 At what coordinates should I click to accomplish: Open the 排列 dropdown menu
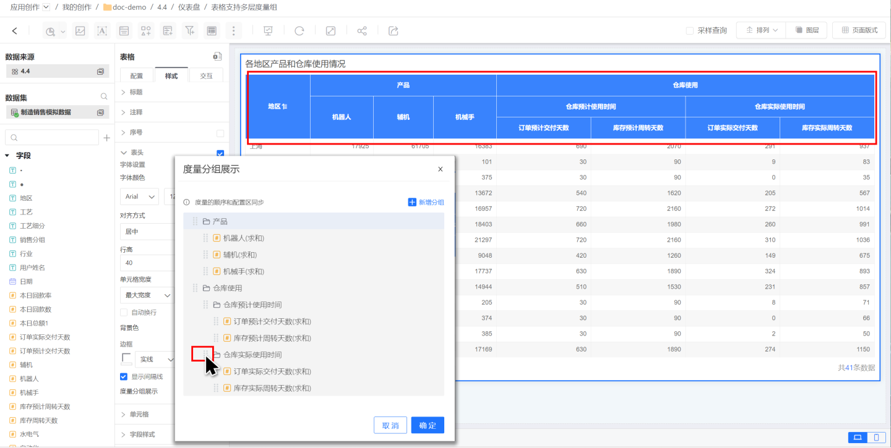pos(761,30)
